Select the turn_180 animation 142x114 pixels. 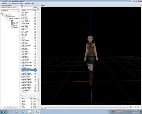click(29, 36)
